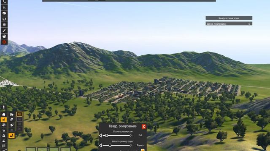The image size is (270, 151).
Task: Click the percent-like icon in left build column
Action: coord(4,130)
